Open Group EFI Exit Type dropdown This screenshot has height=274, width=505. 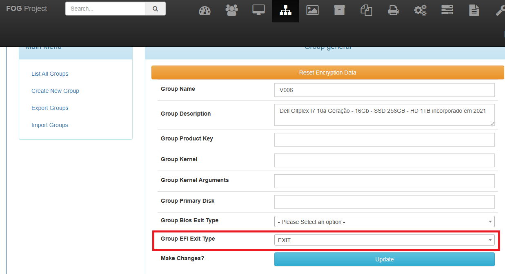(384, 240)
